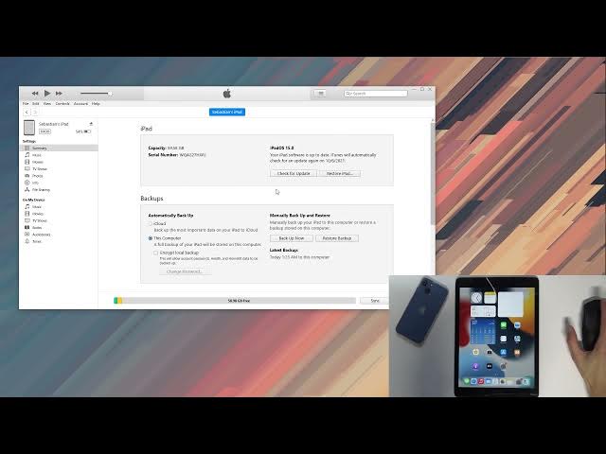
Task: Click the Serial Number text
Action: click(x=177, y=155)
